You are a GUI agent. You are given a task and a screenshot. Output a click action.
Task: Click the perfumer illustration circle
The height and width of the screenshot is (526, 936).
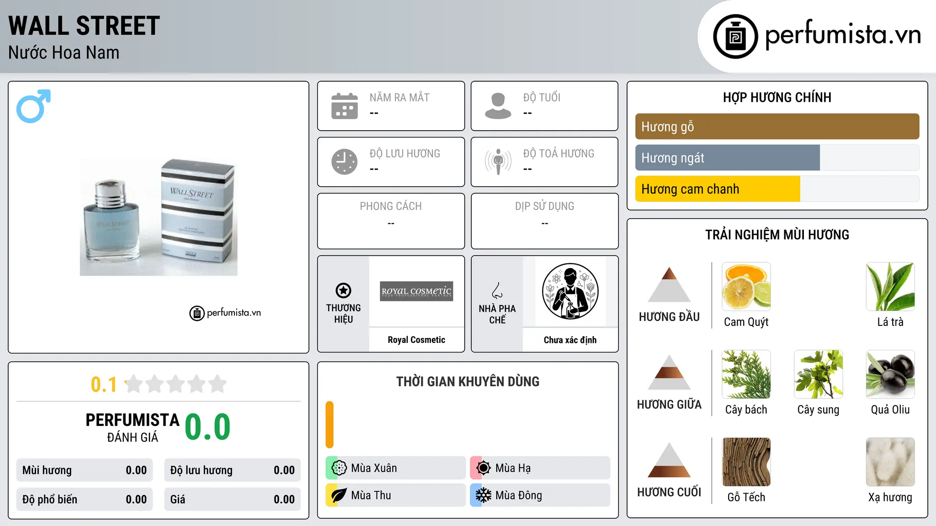570,291
